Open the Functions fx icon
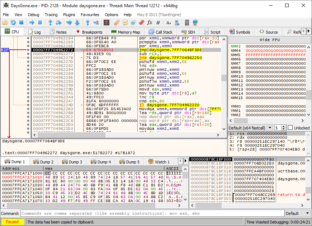 click(150, 23)
